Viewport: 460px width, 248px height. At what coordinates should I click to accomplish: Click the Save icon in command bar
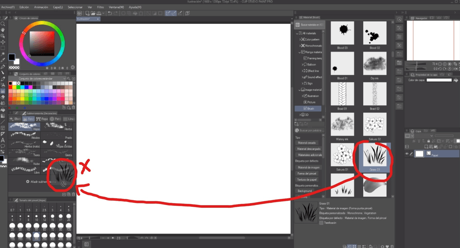[x=99, y=13]
